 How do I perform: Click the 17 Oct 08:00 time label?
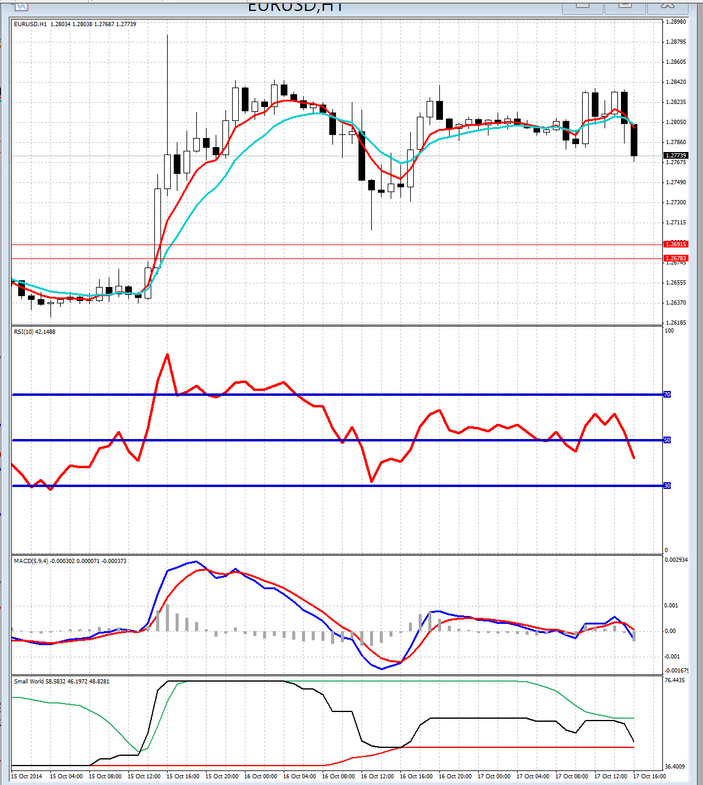click(x=572, y=776)
